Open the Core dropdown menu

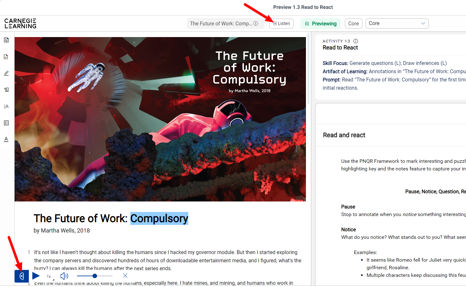(397, 23)
